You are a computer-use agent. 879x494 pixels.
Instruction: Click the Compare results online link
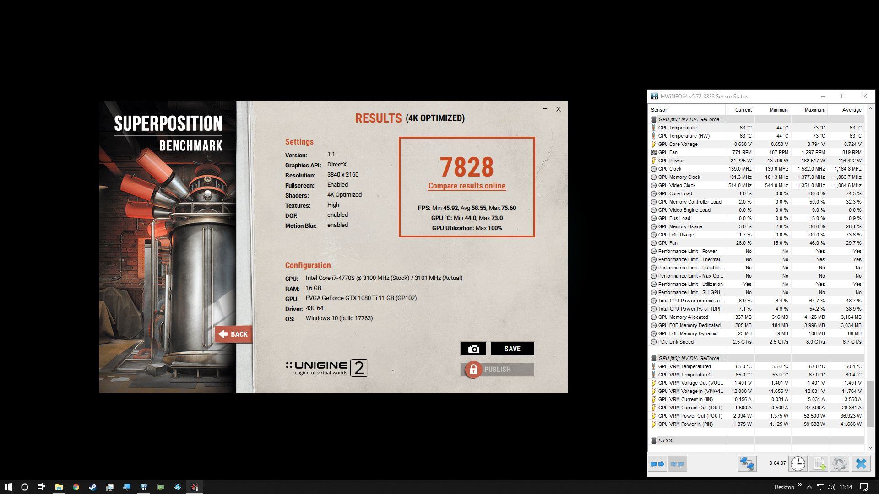click(467, 186)
